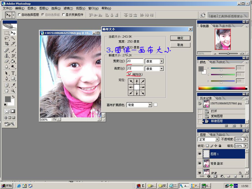The width and height of the screenshot is (252, 189).
Task: Open the 滤镜 menu
Action: [68, 8]
